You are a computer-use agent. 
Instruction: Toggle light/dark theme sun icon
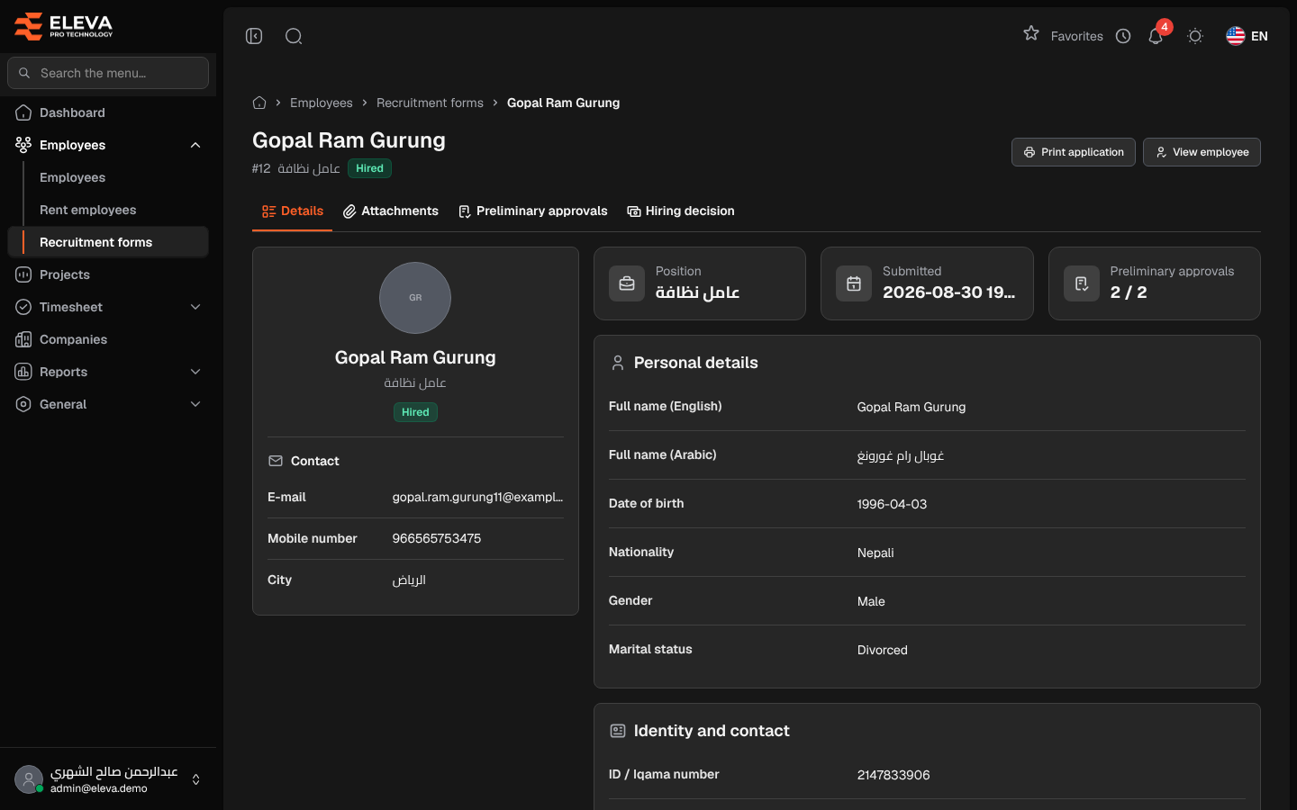click(1195, 36)
